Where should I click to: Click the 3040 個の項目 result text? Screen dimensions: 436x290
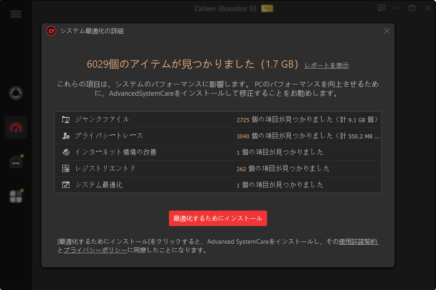308,136
